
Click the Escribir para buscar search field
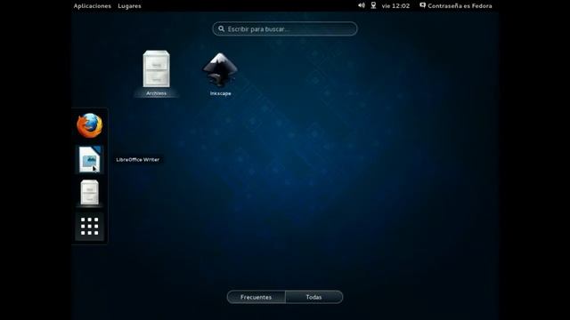(285, 28)
